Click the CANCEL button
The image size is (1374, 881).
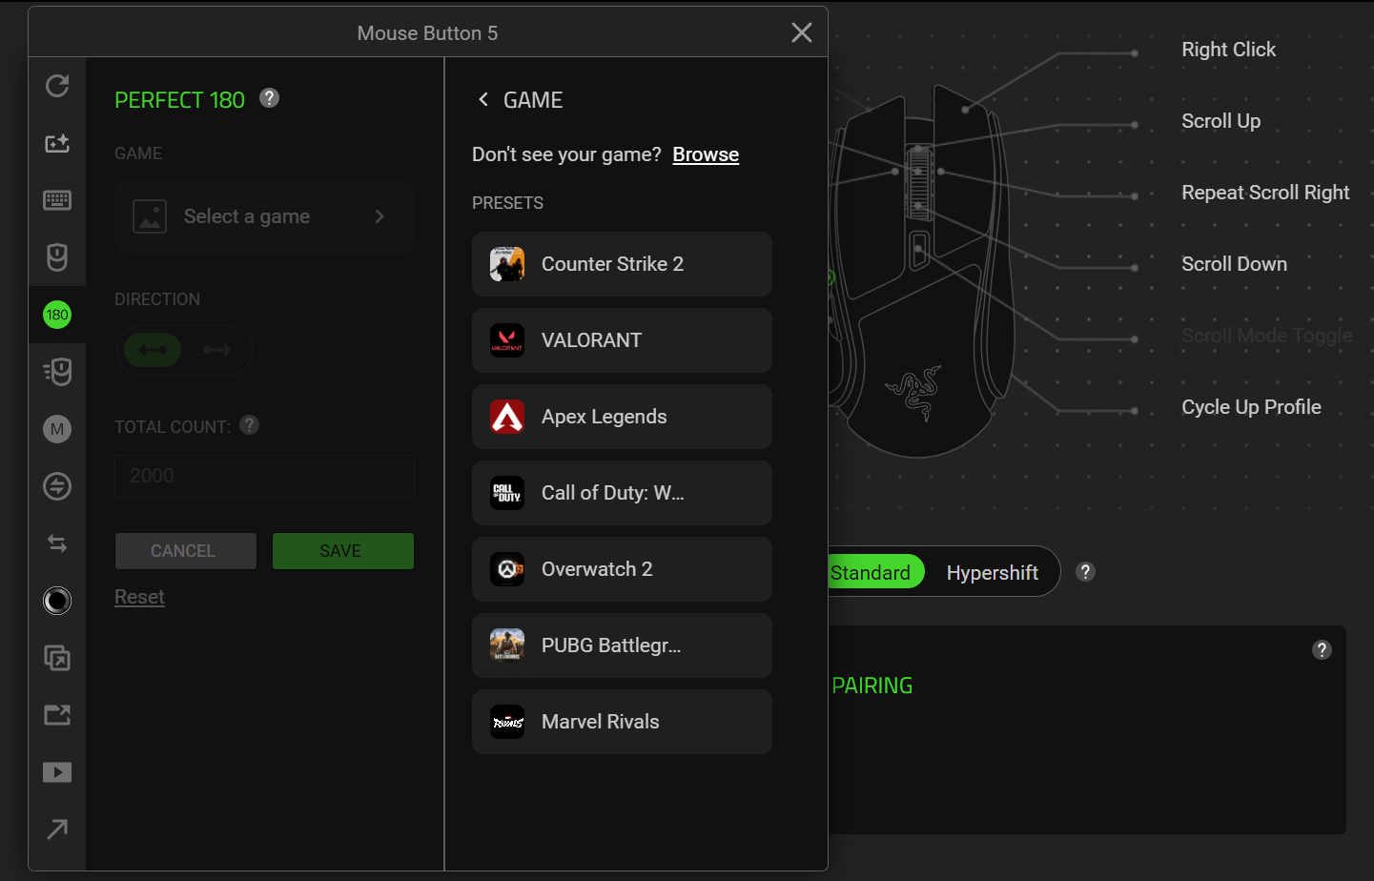coord(186,551)
